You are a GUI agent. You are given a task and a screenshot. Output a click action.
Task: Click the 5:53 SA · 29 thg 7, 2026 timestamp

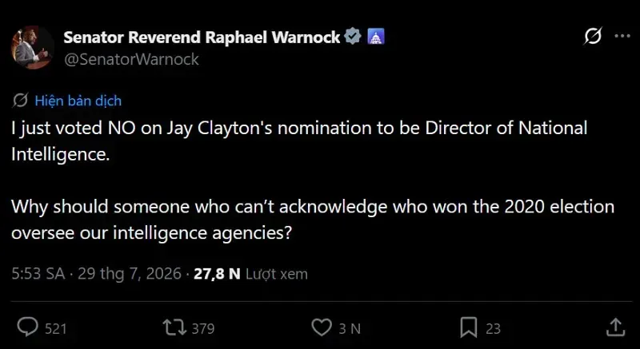tap(96, 274)
